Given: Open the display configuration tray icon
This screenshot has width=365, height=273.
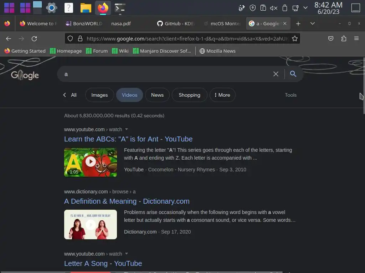Looking at the screenshot, I should coord(295,8).
